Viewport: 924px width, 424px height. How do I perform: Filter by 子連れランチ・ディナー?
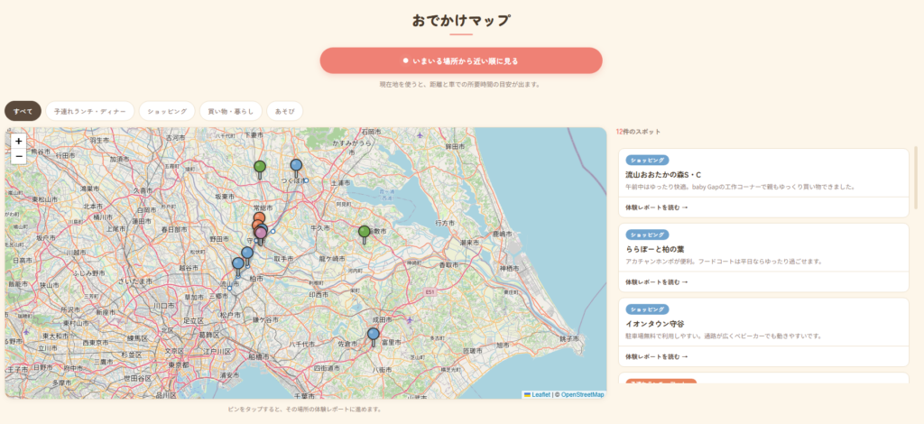(x=90, y=111)
